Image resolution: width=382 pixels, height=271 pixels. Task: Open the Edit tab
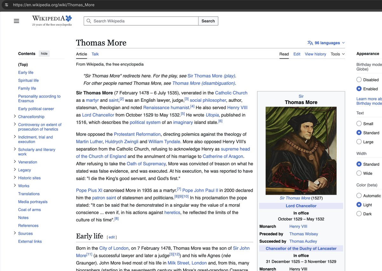point(297,54)
